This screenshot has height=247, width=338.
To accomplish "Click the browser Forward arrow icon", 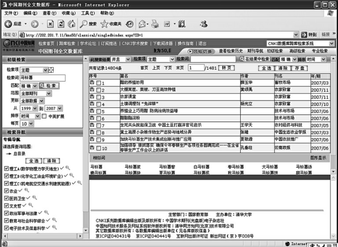I will pyautogui.click(x=34, y=24).
